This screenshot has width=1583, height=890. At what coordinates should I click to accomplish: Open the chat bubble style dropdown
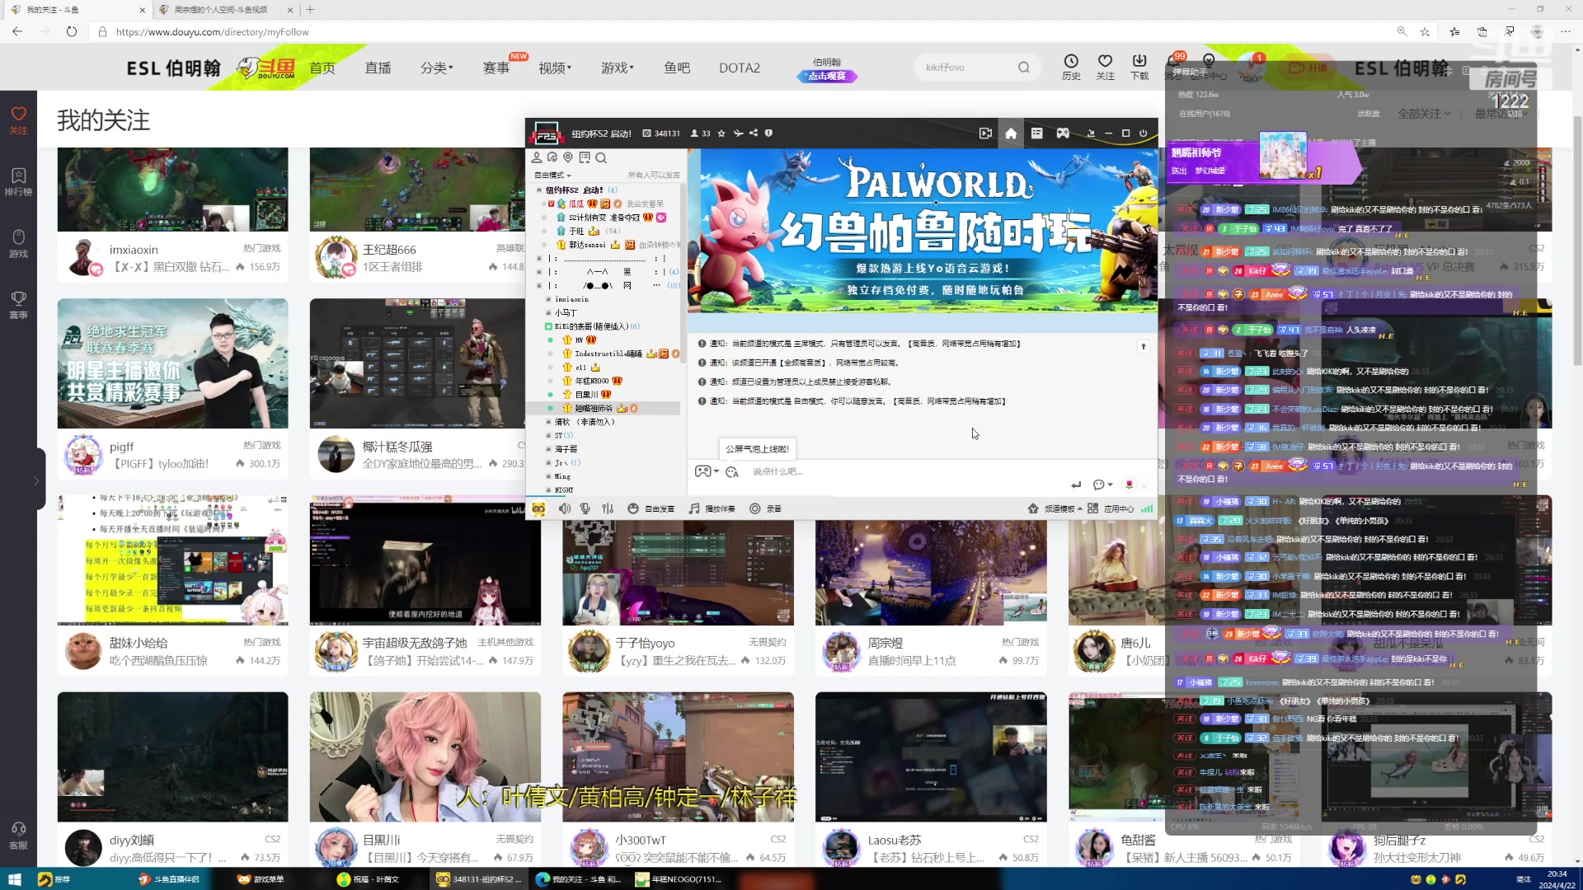tap(1102, 485)
